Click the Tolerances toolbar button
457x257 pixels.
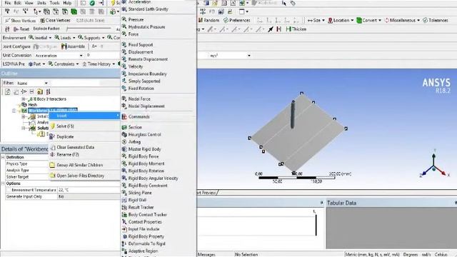pos(436,20)
